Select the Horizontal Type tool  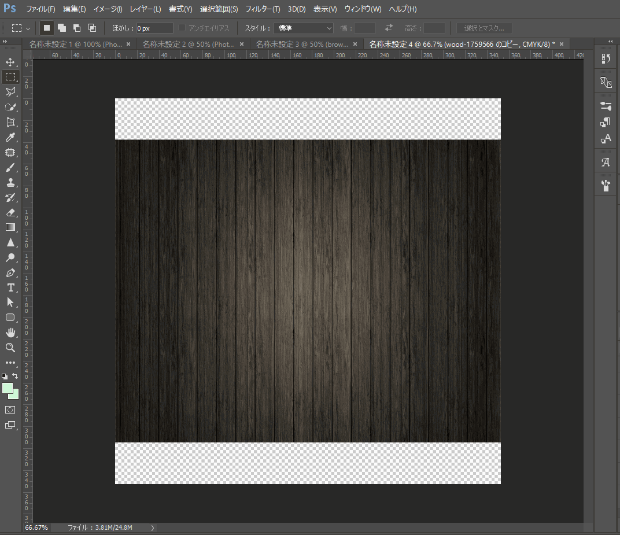pos(10,287)
